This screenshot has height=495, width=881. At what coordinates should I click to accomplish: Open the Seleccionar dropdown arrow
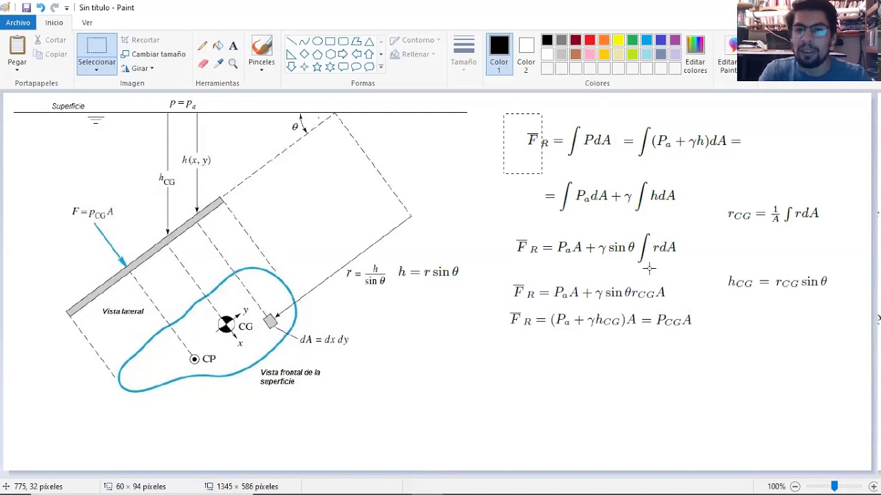pos(97,70)
